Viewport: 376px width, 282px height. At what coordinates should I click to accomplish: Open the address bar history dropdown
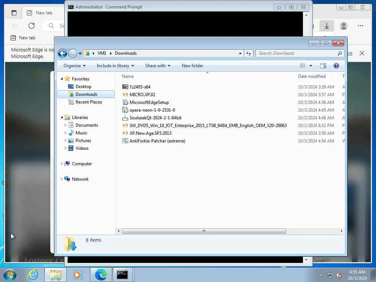pos(240,54)
